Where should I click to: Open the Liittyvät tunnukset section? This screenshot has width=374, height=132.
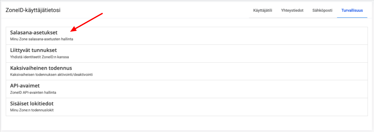coord(33,50)
